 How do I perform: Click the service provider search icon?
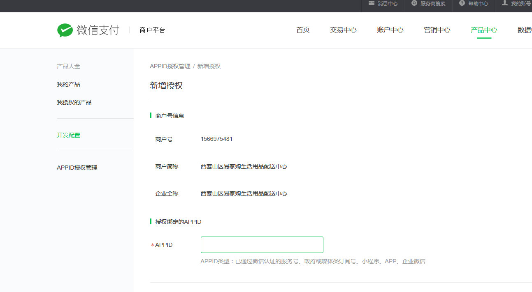[x=414, y=3]
